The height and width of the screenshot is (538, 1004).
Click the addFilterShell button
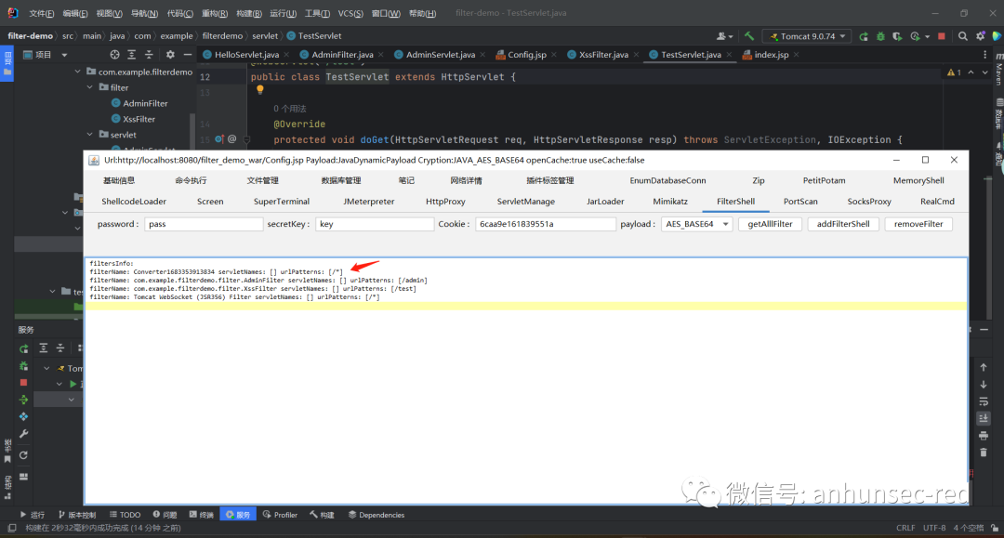[x=842, y=224]
